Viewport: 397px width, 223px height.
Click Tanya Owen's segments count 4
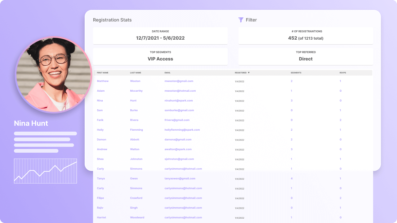click(x=292, y=178)
